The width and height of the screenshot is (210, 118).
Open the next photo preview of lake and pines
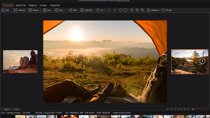pyautogui.click(x=190, y=62)
